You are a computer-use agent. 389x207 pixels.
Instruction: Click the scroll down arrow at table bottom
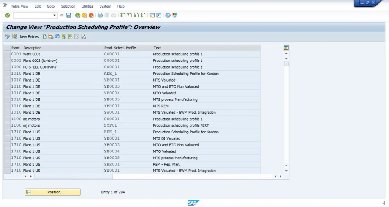point(286,171)
